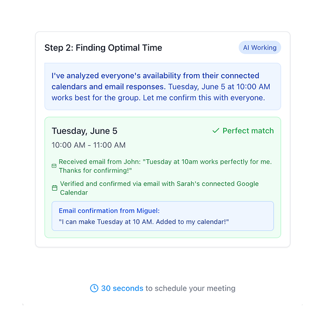Click the Perfect match label
Viewport: 325px width, 325px height.
click(248, 131)
